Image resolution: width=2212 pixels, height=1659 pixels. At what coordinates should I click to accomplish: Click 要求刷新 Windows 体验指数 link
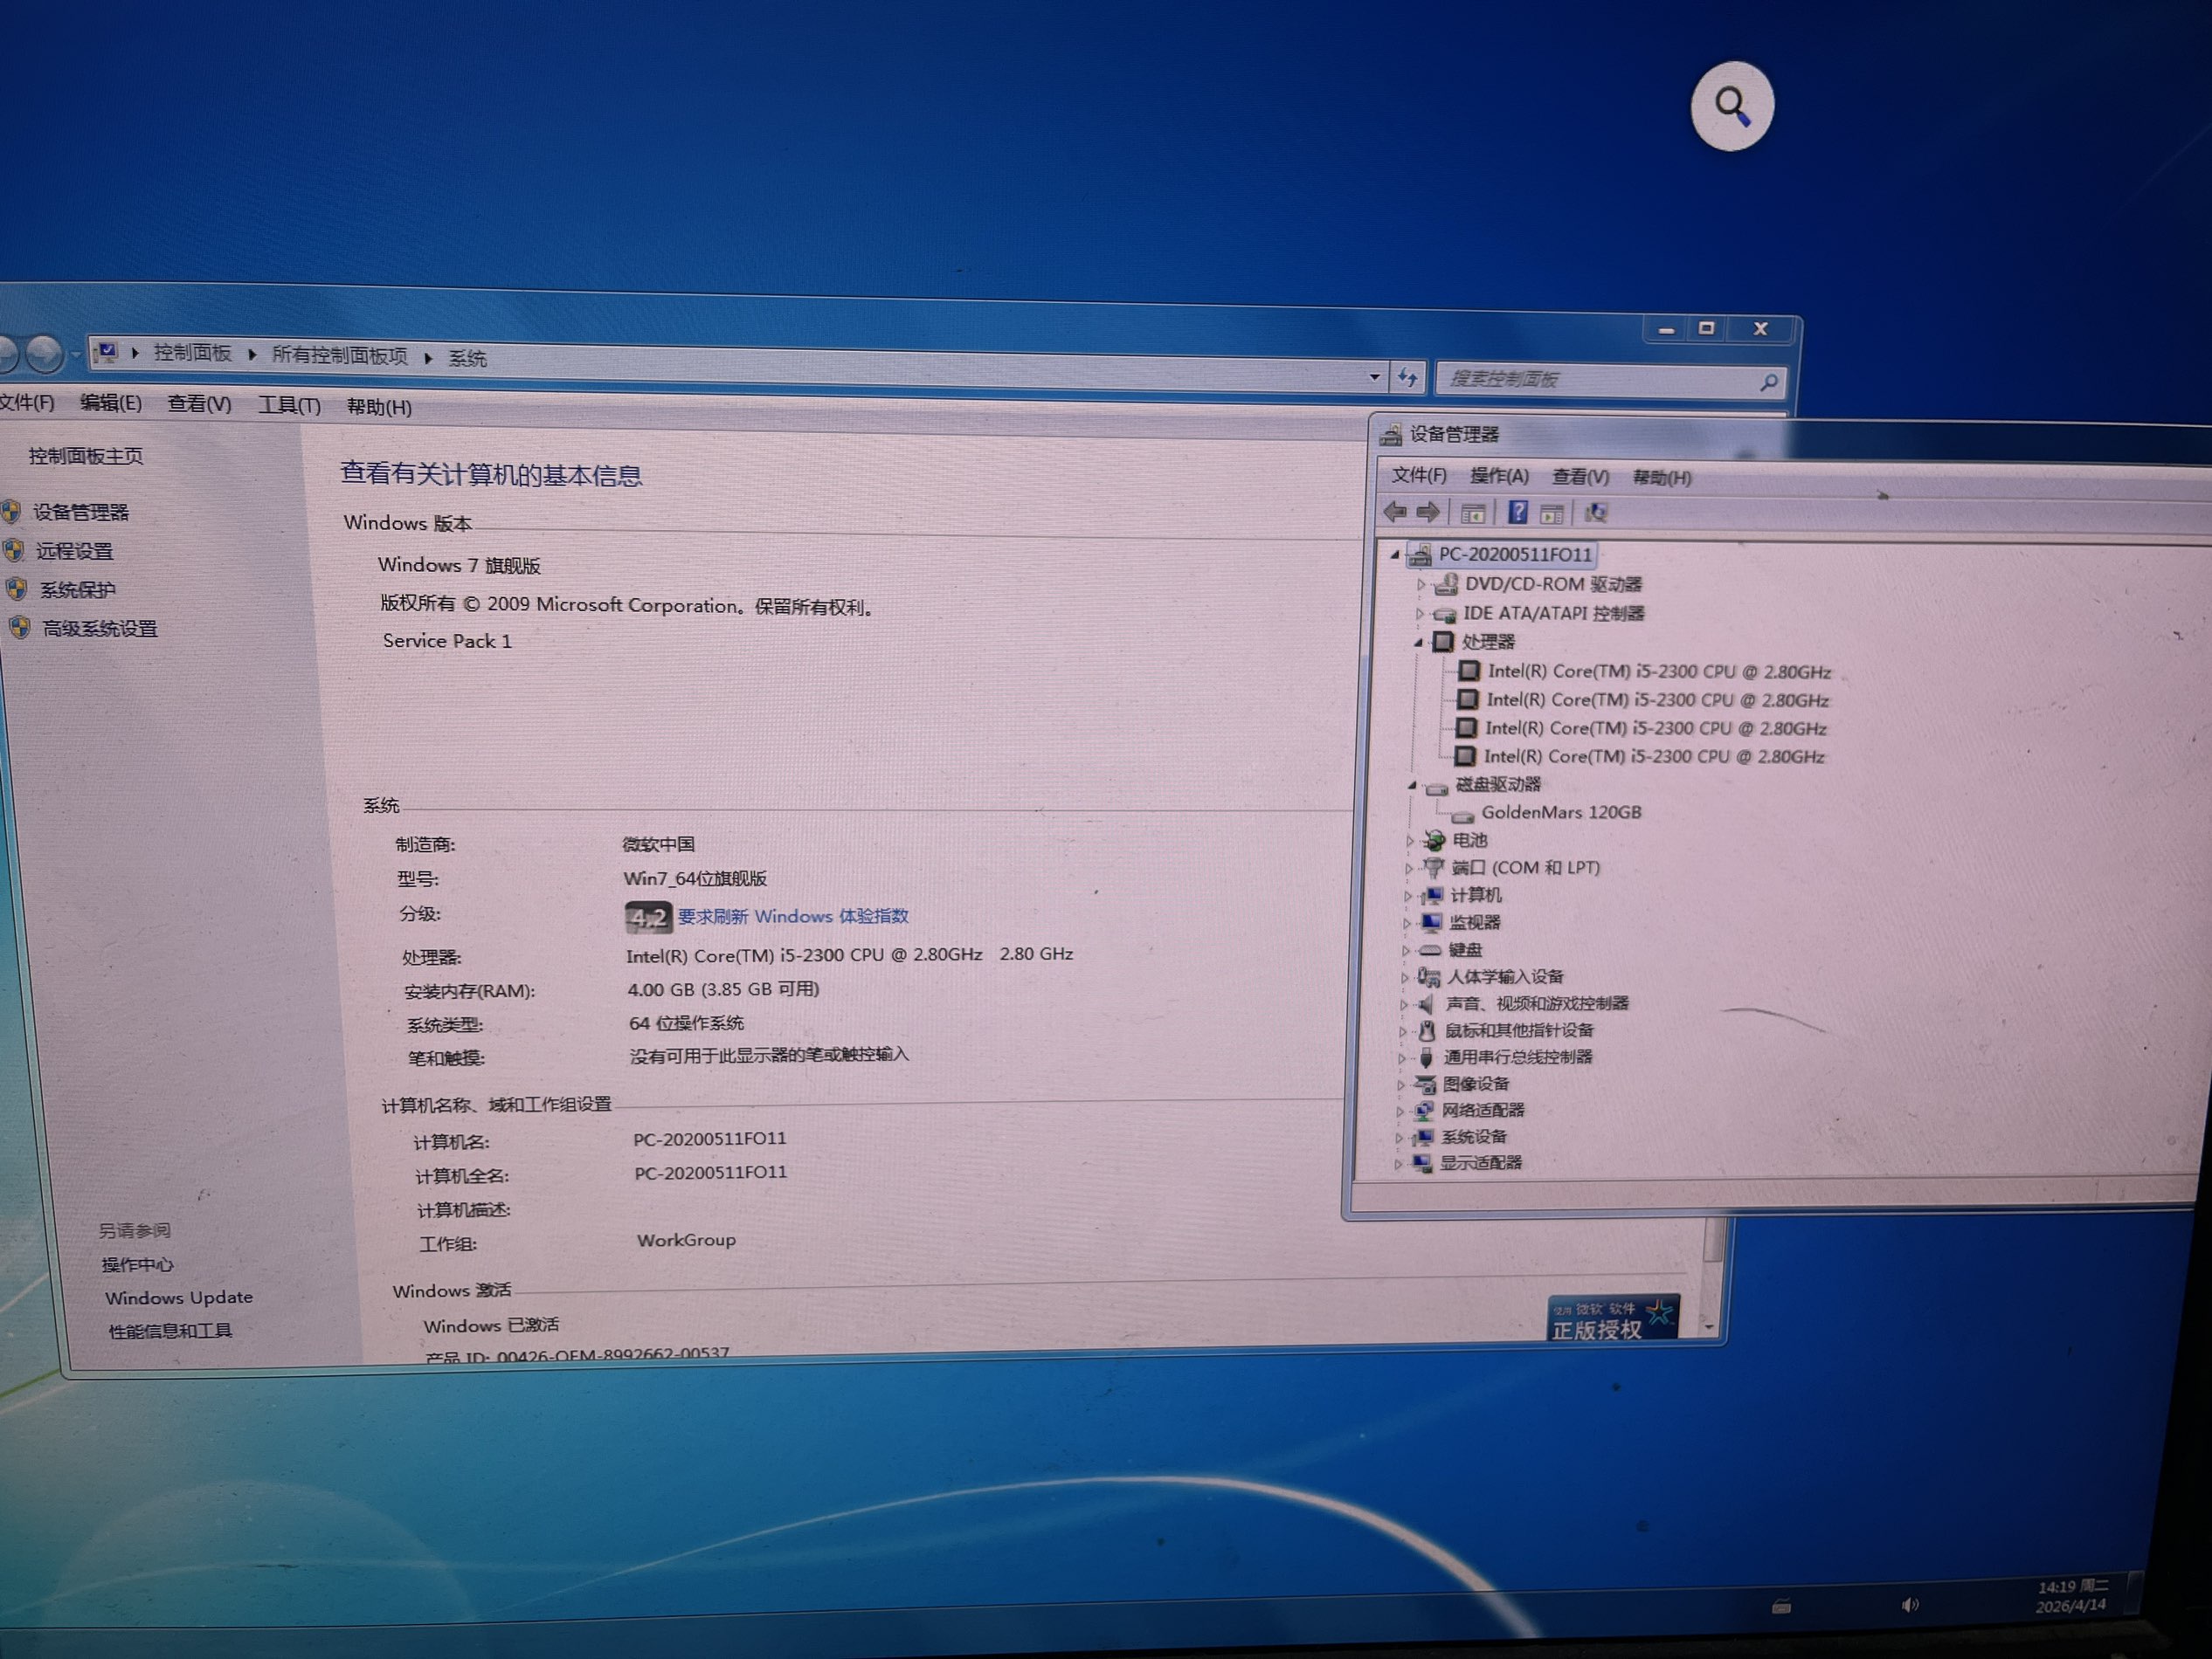coord(792,917)
